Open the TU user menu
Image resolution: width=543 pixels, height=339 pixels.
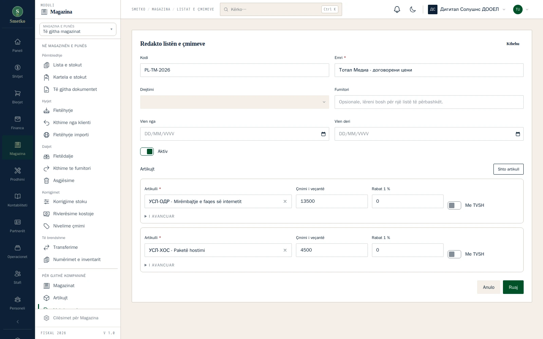(521, 9)
